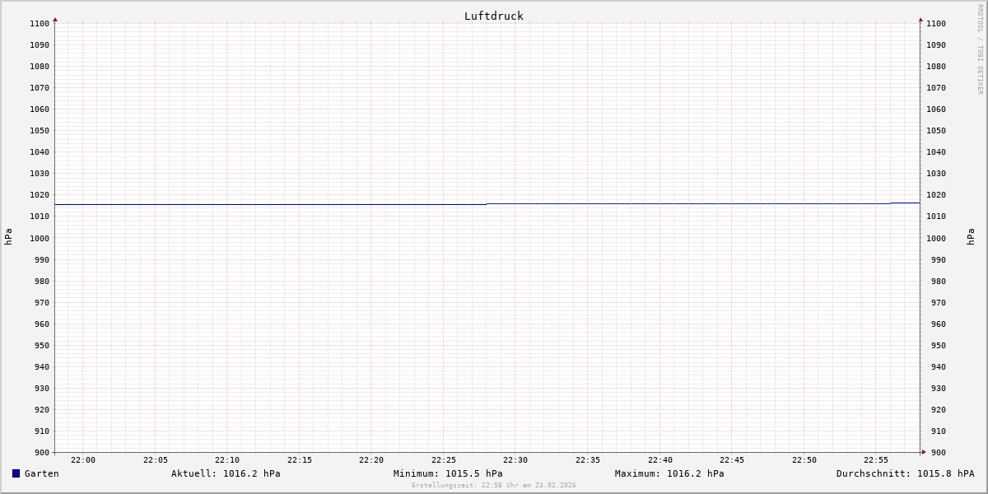Click the 22:15 time axis label
The image size is (988, 494).
(300, 460)
